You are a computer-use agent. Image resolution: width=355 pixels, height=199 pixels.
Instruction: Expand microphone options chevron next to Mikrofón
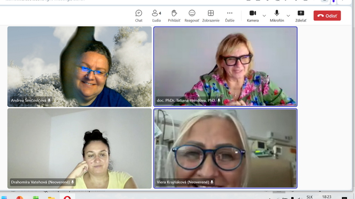(x=288, y=16)
